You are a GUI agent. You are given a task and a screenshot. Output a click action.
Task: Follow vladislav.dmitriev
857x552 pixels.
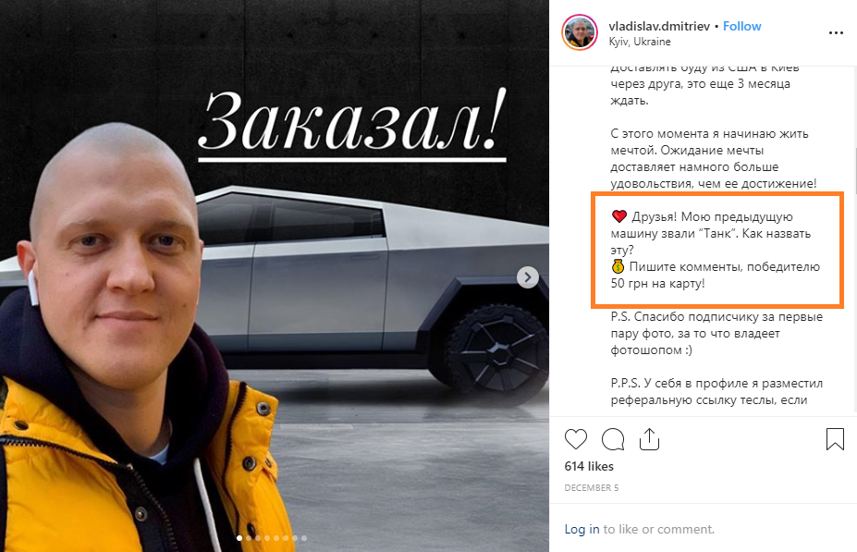[x=741, y=26]
